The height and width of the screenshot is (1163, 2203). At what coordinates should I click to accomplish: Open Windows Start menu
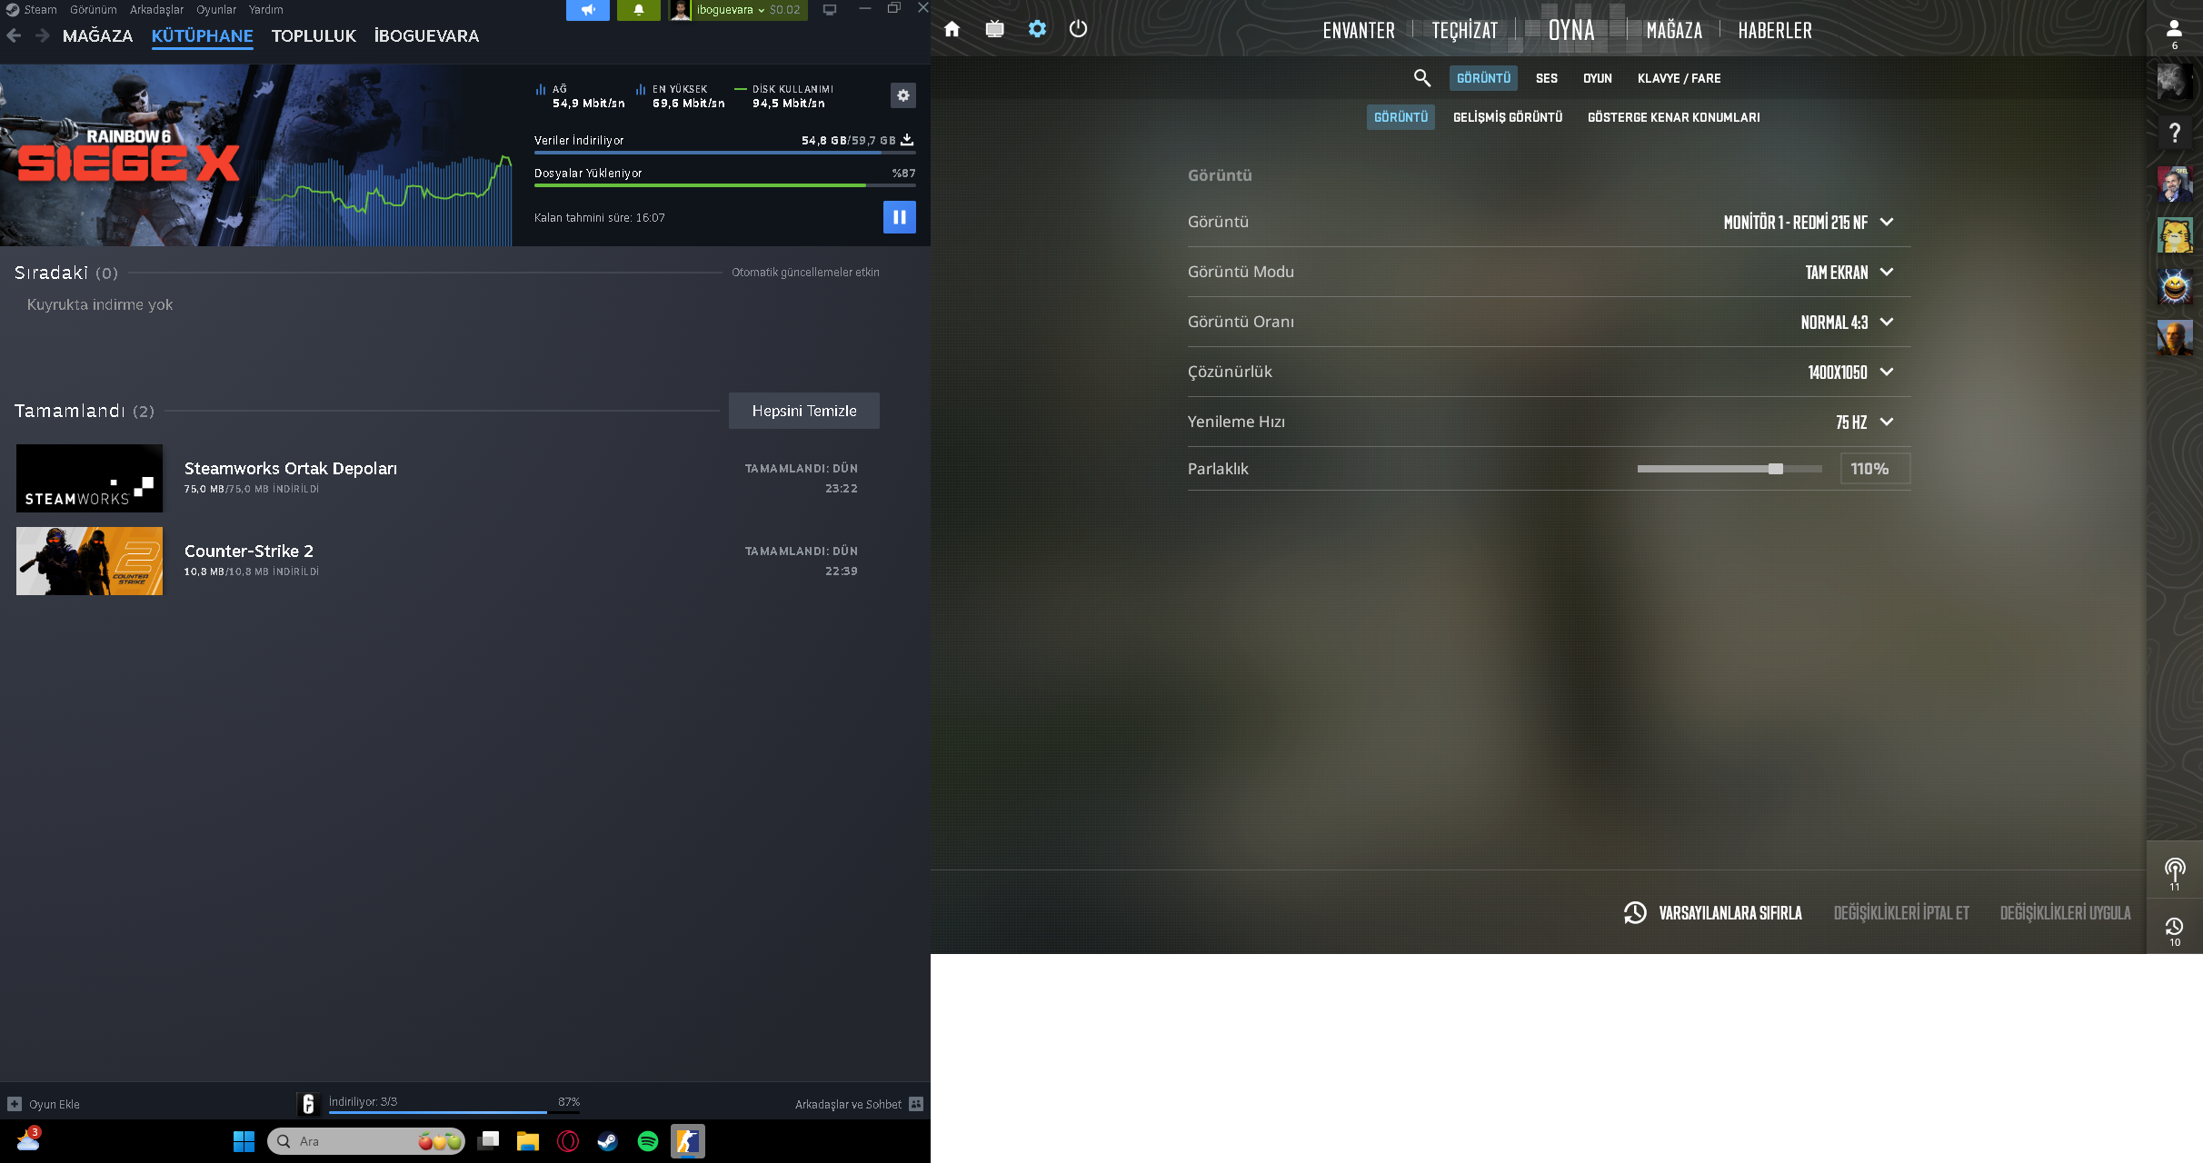pos(244,1141)
